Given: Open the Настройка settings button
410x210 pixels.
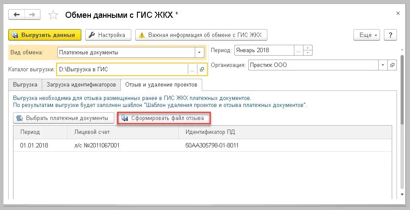Looking at the screenshot, I should [108, 35].
